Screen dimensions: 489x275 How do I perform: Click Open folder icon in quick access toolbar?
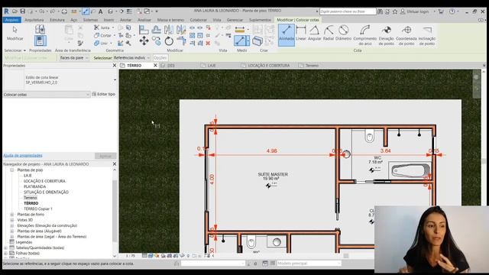point(15,11)
